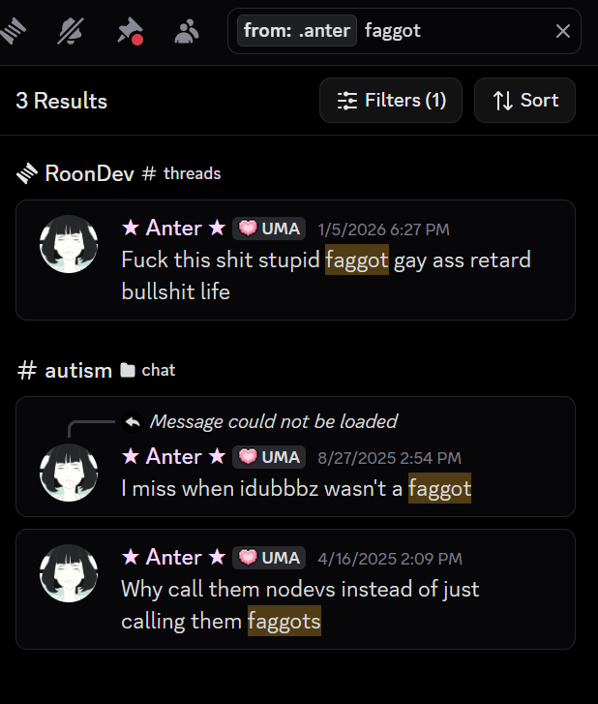This screenshot has width=598, height=704.
Task: Open pinned messages with the pin icon
Action: (x=130, y=31)
